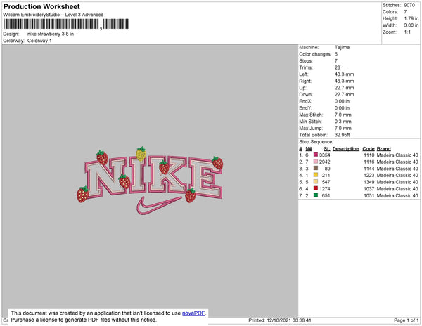This screenshot has width=422, height=326.
Task: Click the pale orange swatch for code 1349
Action: [x=316, y=181]
